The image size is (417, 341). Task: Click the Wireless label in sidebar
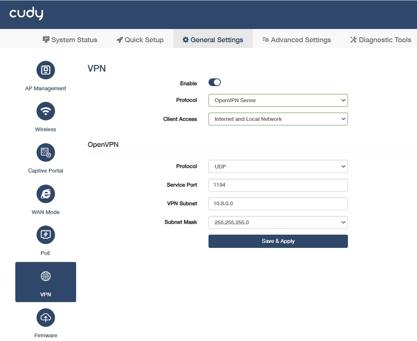46,129
